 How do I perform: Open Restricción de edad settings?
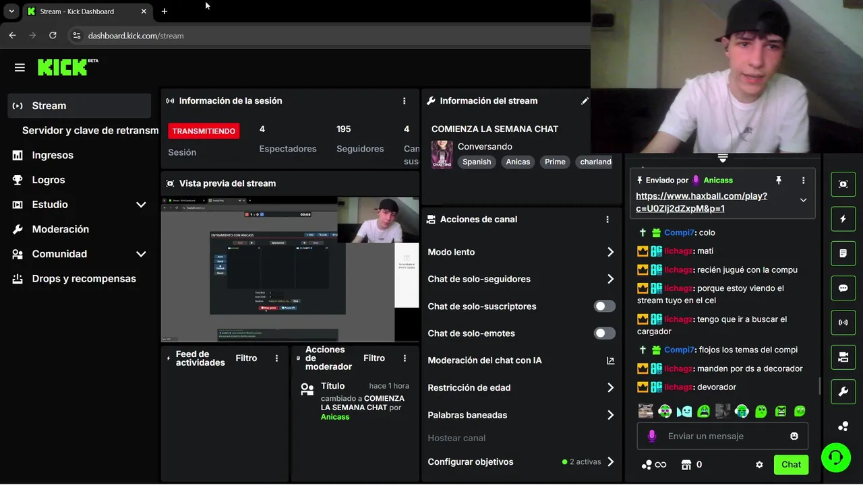point(521,388)
